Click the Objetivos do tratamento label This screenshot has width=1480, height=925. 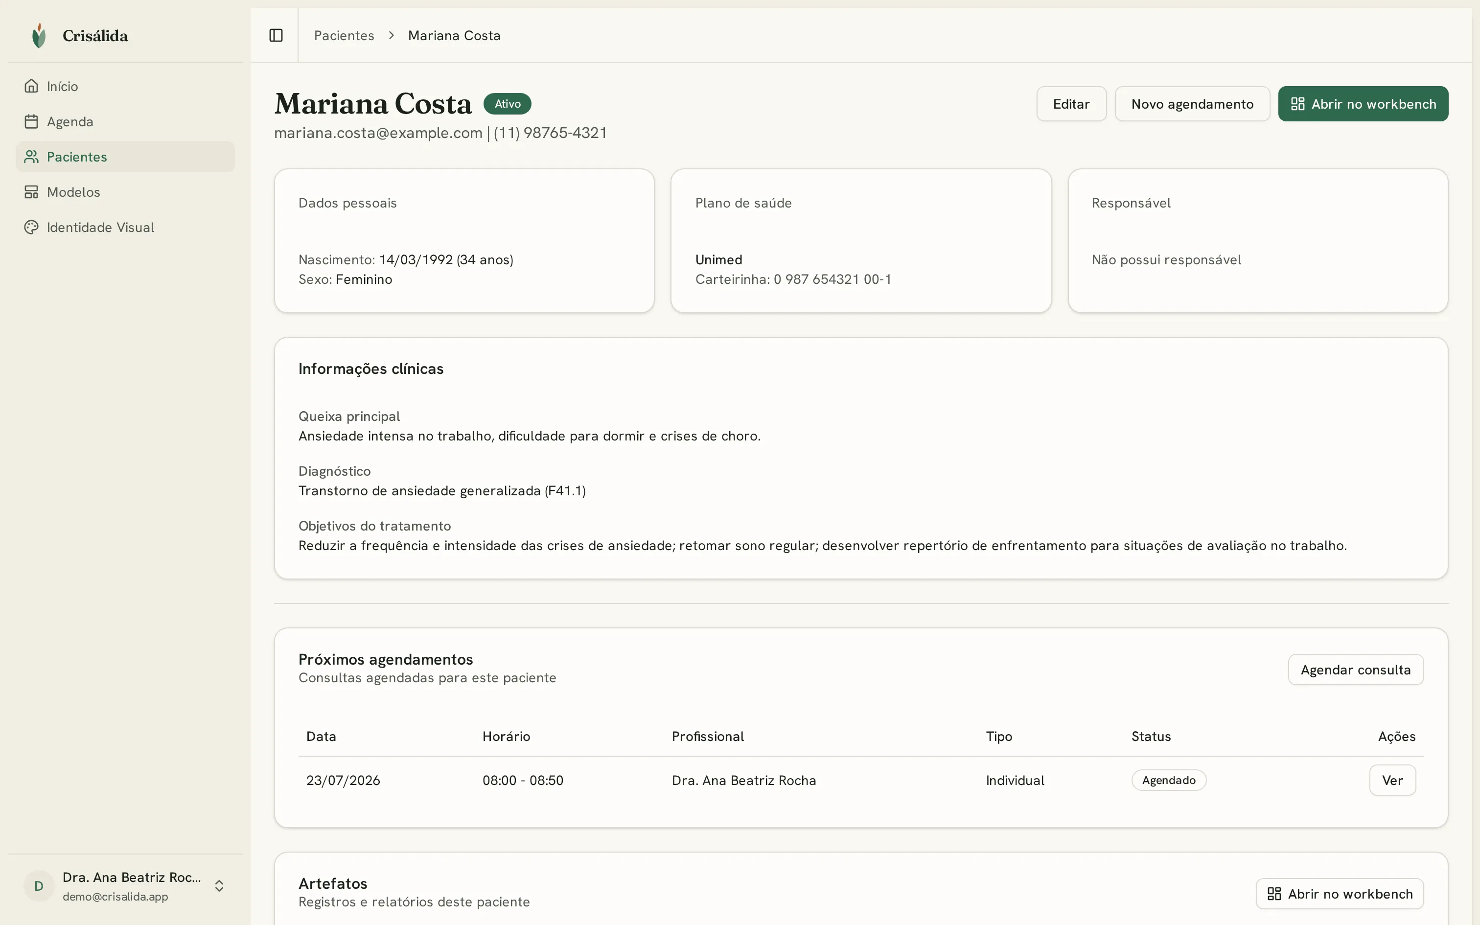(x=374, y=526)
